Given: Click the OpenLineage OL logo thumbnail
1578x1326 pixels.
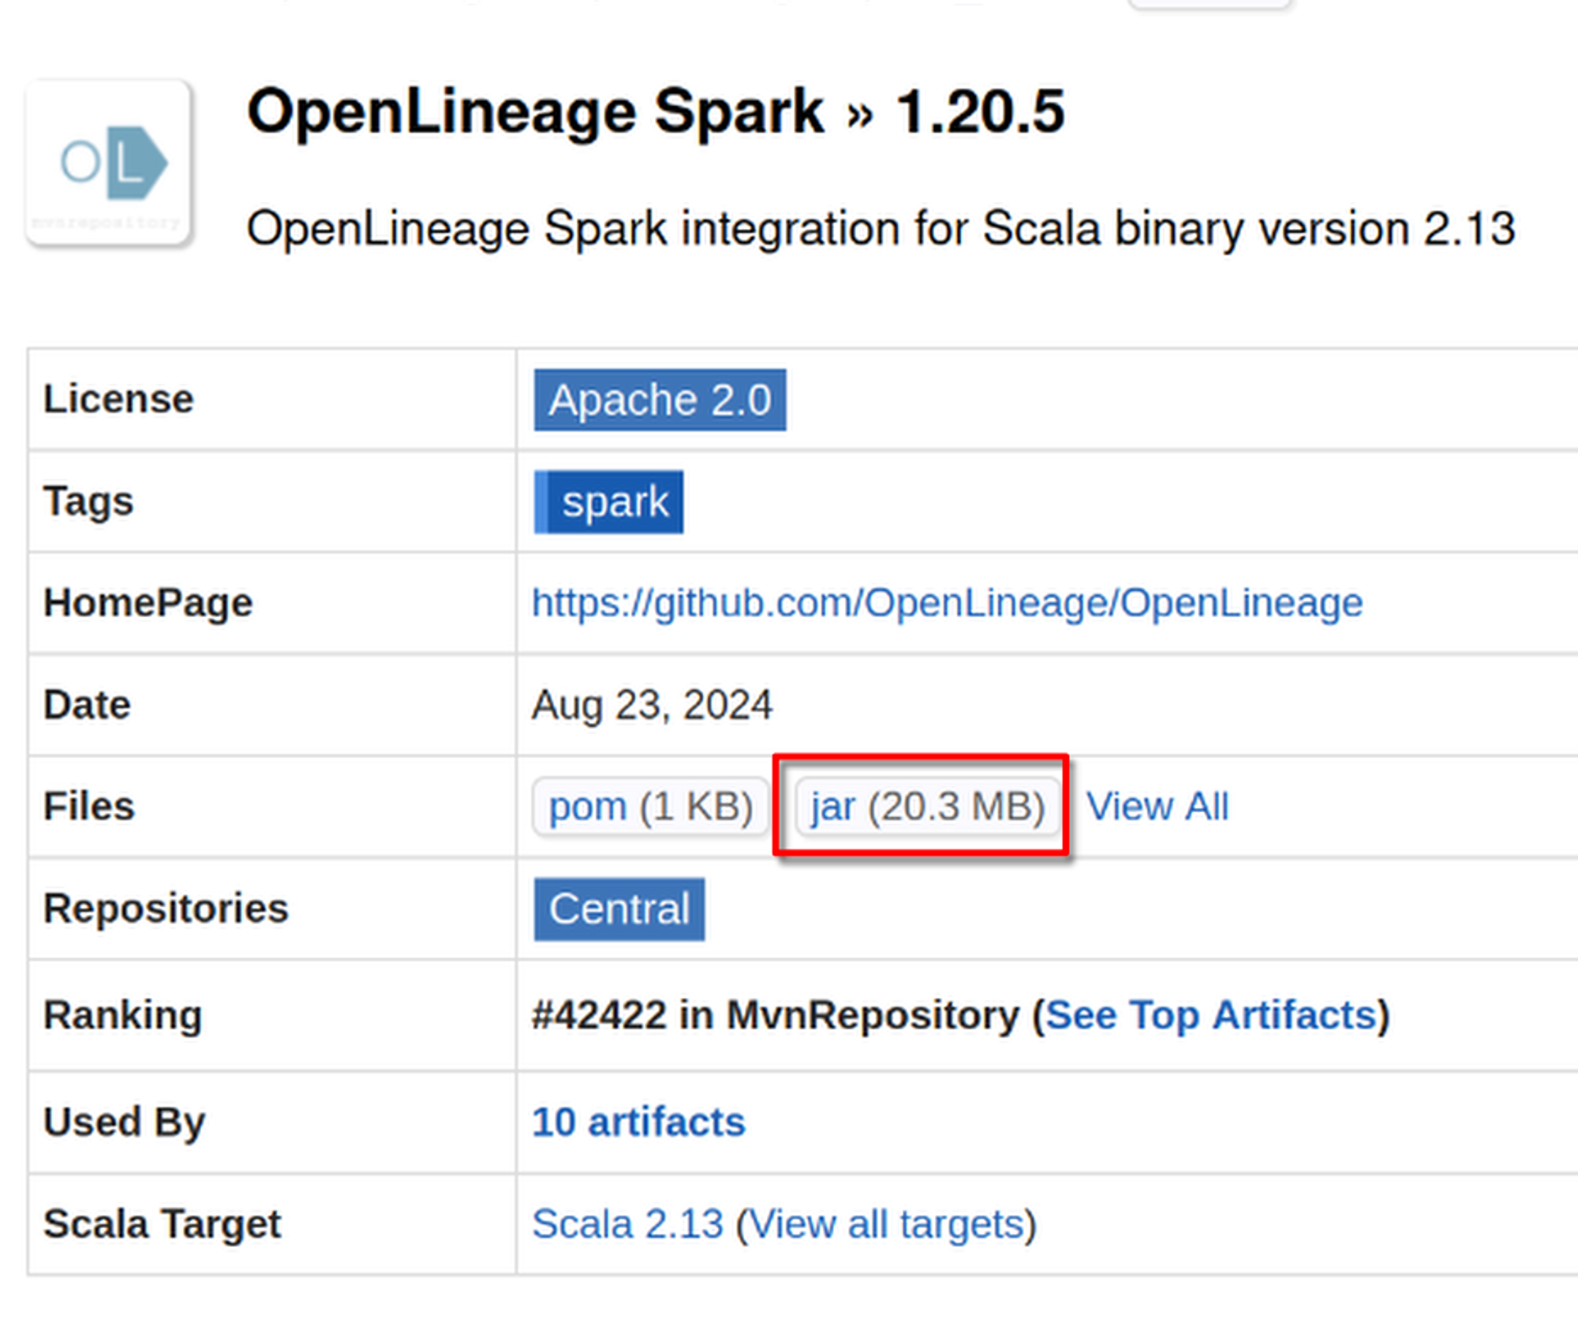Looking at the screenshot, I should tap(109, 163).
